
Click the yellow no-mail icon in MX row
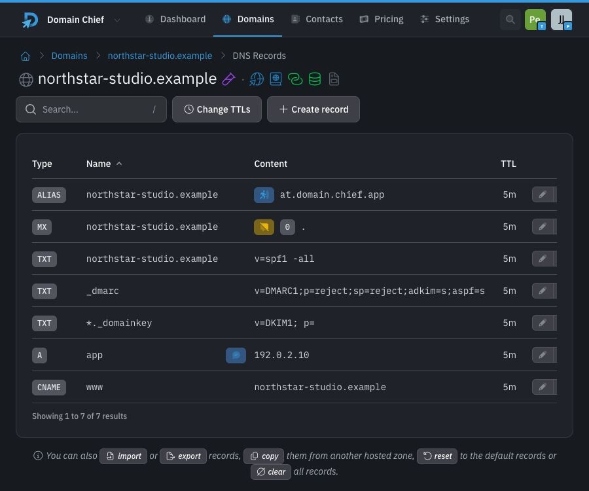coord(264,227)
